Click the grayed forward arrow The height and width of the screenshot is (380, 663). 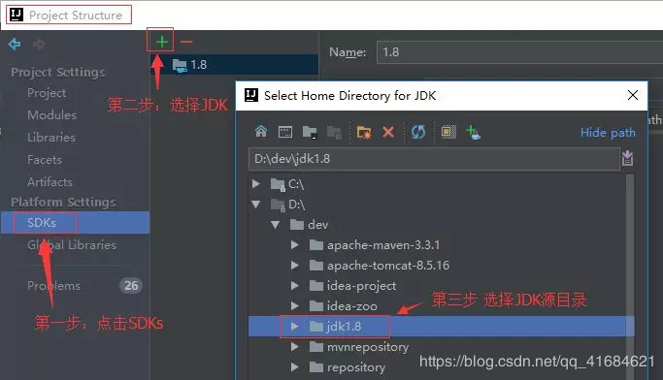(x=39, y=44)
